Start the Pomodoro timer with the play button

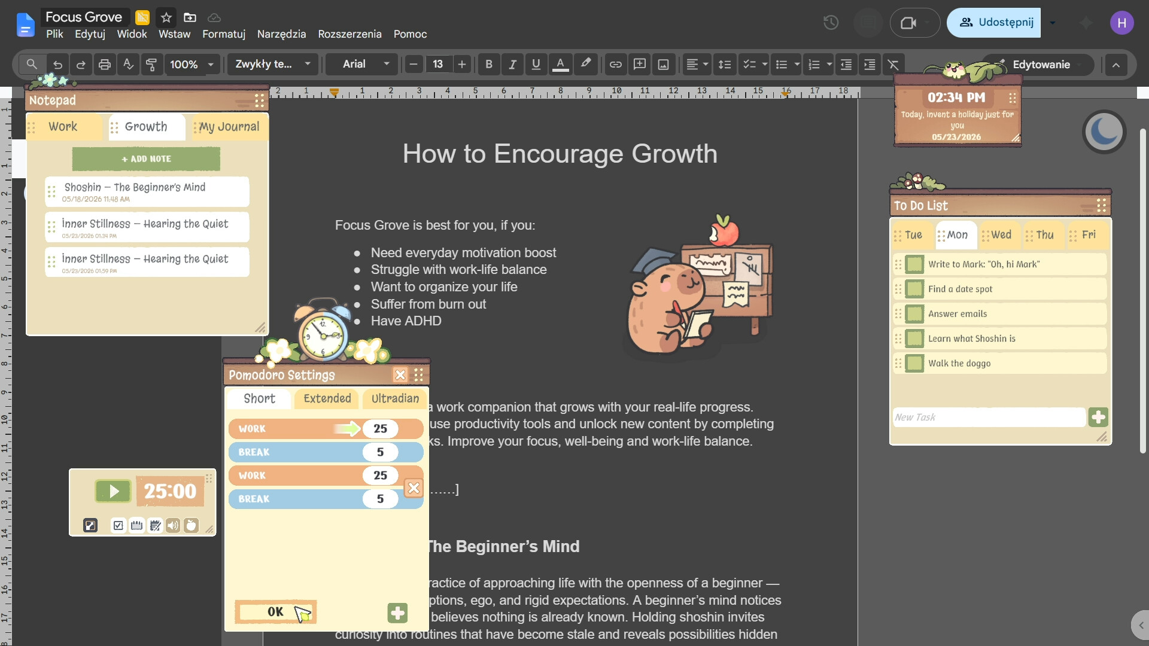[113, 492]
